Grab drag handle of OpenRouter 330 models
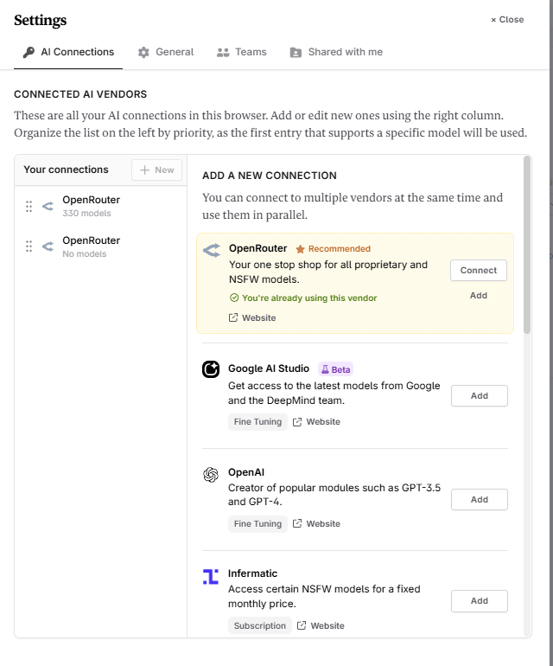This screenshot has height=666, width=553. point(29,206)
